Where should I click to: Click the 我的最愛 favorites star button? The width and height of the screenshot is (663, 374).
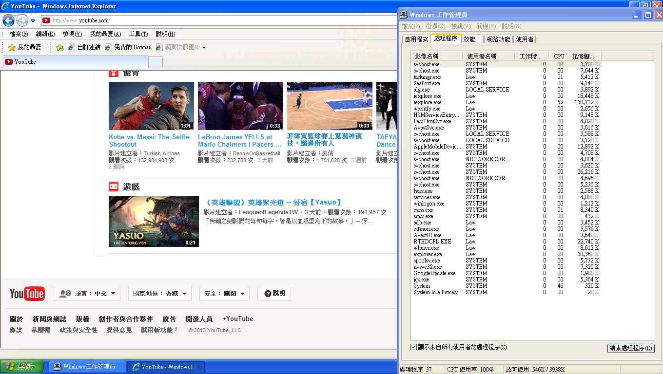point(25,47)
